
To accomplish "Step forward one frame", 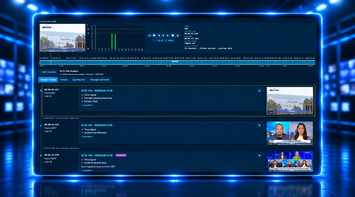I will click(168, 35).
